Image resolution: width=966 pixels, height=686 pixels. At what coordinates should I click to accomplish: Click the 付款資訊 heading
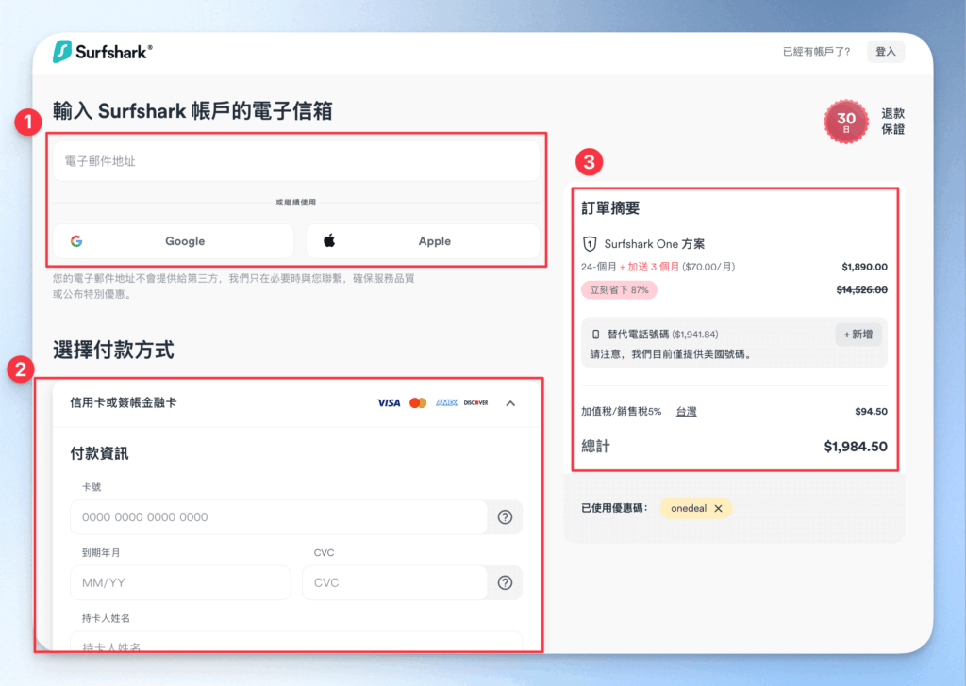(x=99, y=453)
